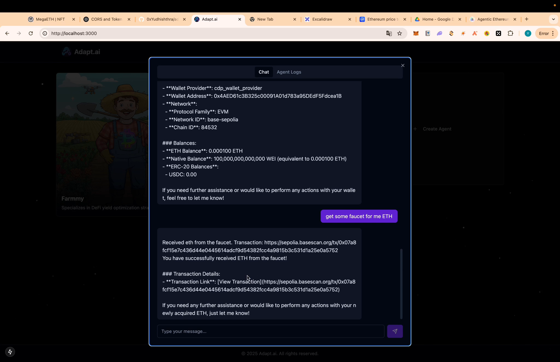Viewport: 560px width, 362px height.
Task: Open the Chrome profile avatar Y
Action: pyautogui.click(x=528, y=33)
